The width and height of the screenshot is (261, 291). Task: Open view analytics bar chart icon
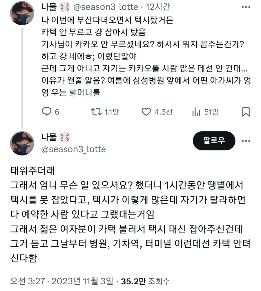196,112
